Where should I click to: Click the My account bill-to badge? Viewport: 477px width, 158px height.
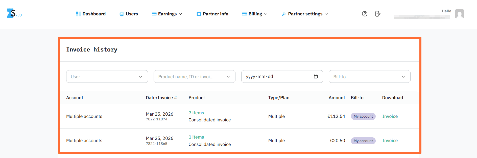point(363,116)
